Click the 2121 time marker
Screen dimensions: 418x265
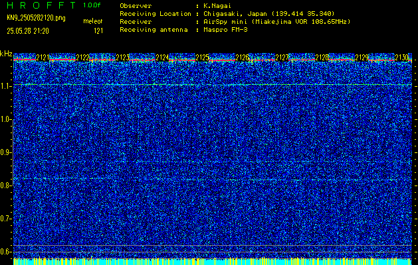click(43, 58)
